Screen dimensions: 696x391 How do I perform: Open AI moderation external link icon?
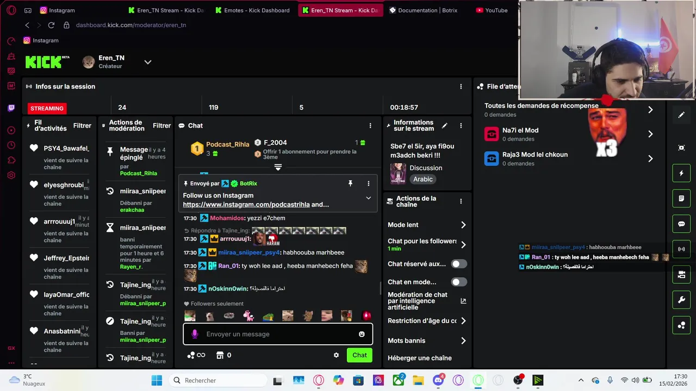[463, 301]
